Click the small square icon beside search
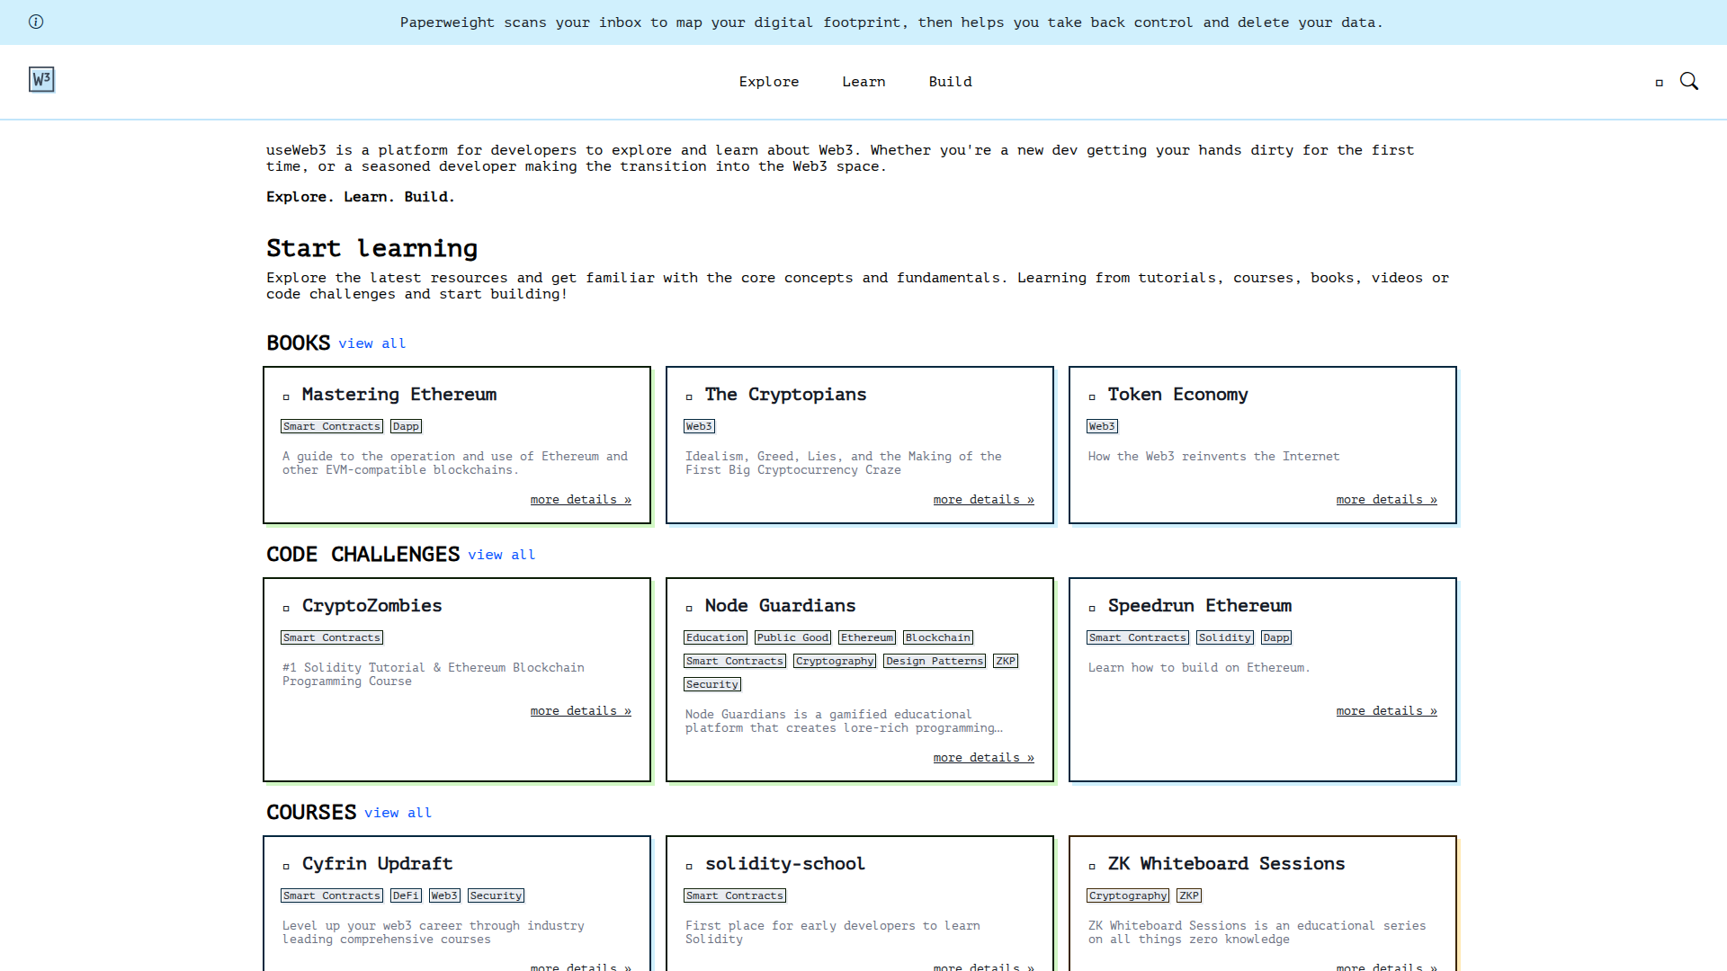The height and width of the screenshot is (971, 1727). [x=1660, y=83]
